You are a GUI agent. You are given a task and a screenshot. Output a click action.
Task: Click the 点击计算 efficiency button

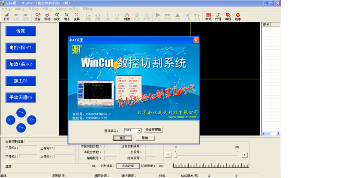[128, 166]
